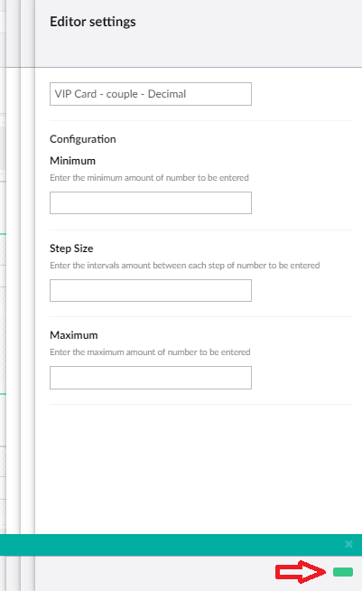Click the minimum amount description text
Viewport: 362px width, 591px height.
[x=149, y=177]
